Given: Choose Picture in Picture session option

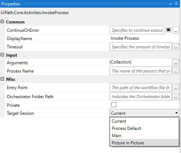Looking at the screenshot, I should click(x=144, y=143).
